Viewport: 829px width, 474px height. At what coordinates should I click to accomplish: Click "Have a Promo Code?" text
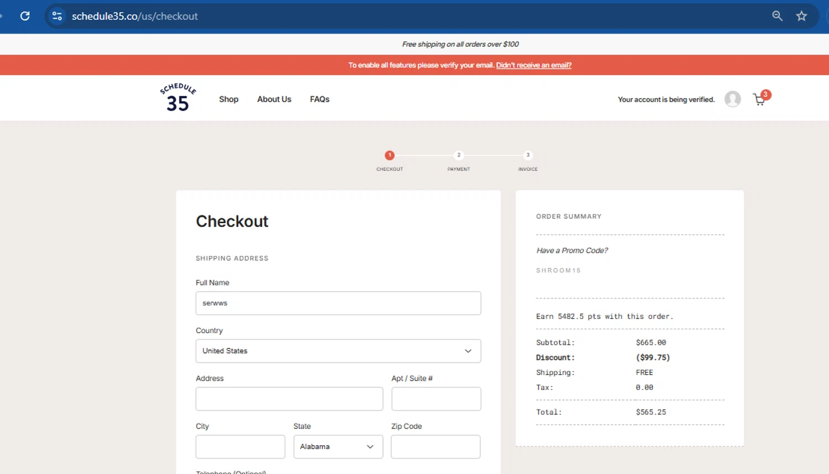point(572,250)
